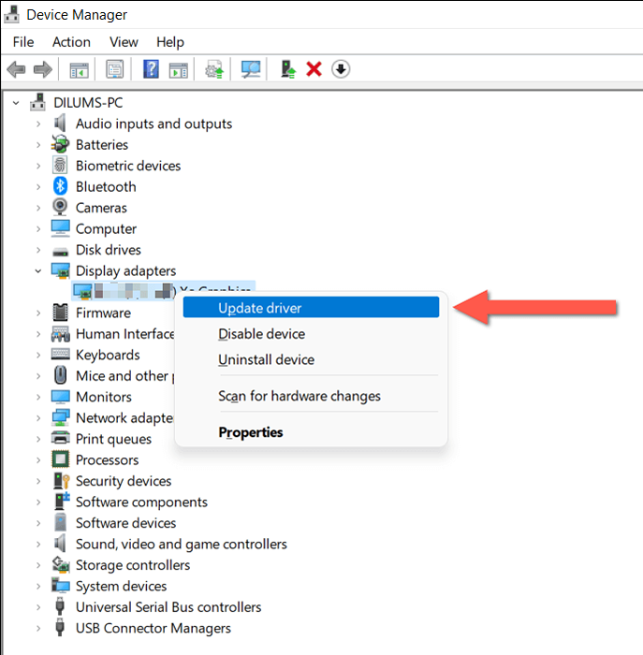The width and height of the screenshot is (643, 655).
Task: Select the Sound, video and game controllers item
Action: pos(182,545)
